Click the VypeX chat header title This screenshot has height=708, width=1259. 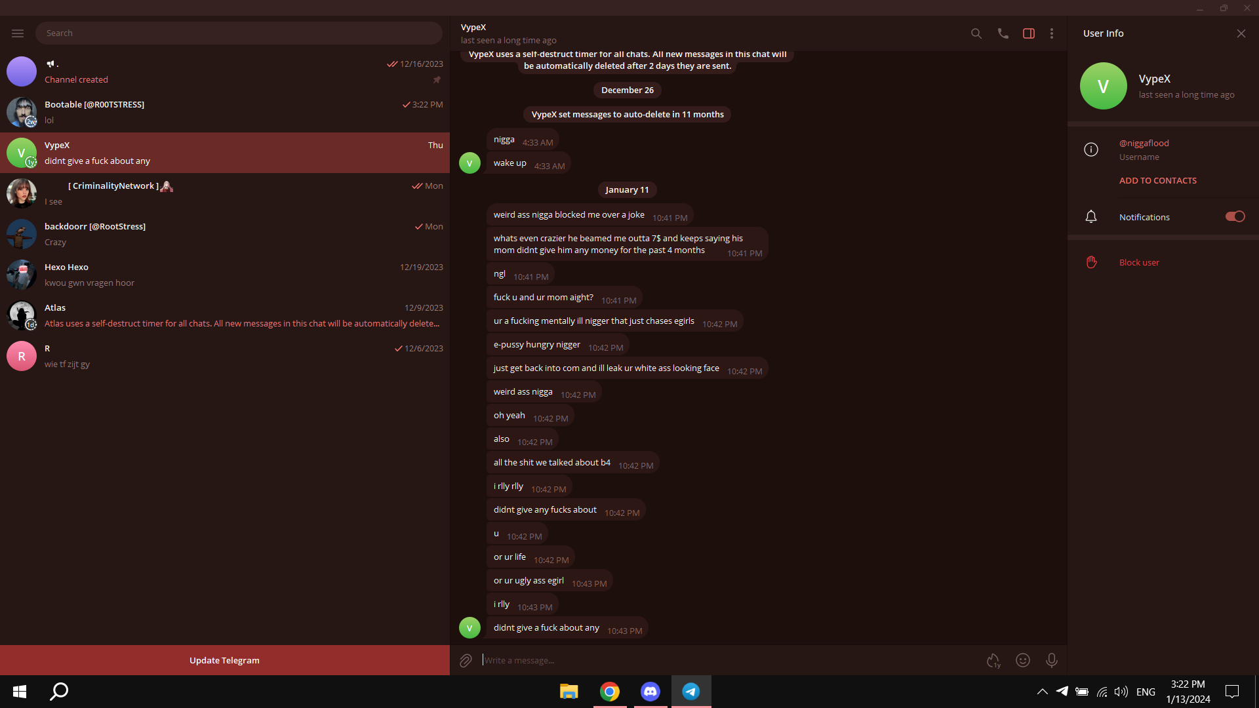pos(473,27)
